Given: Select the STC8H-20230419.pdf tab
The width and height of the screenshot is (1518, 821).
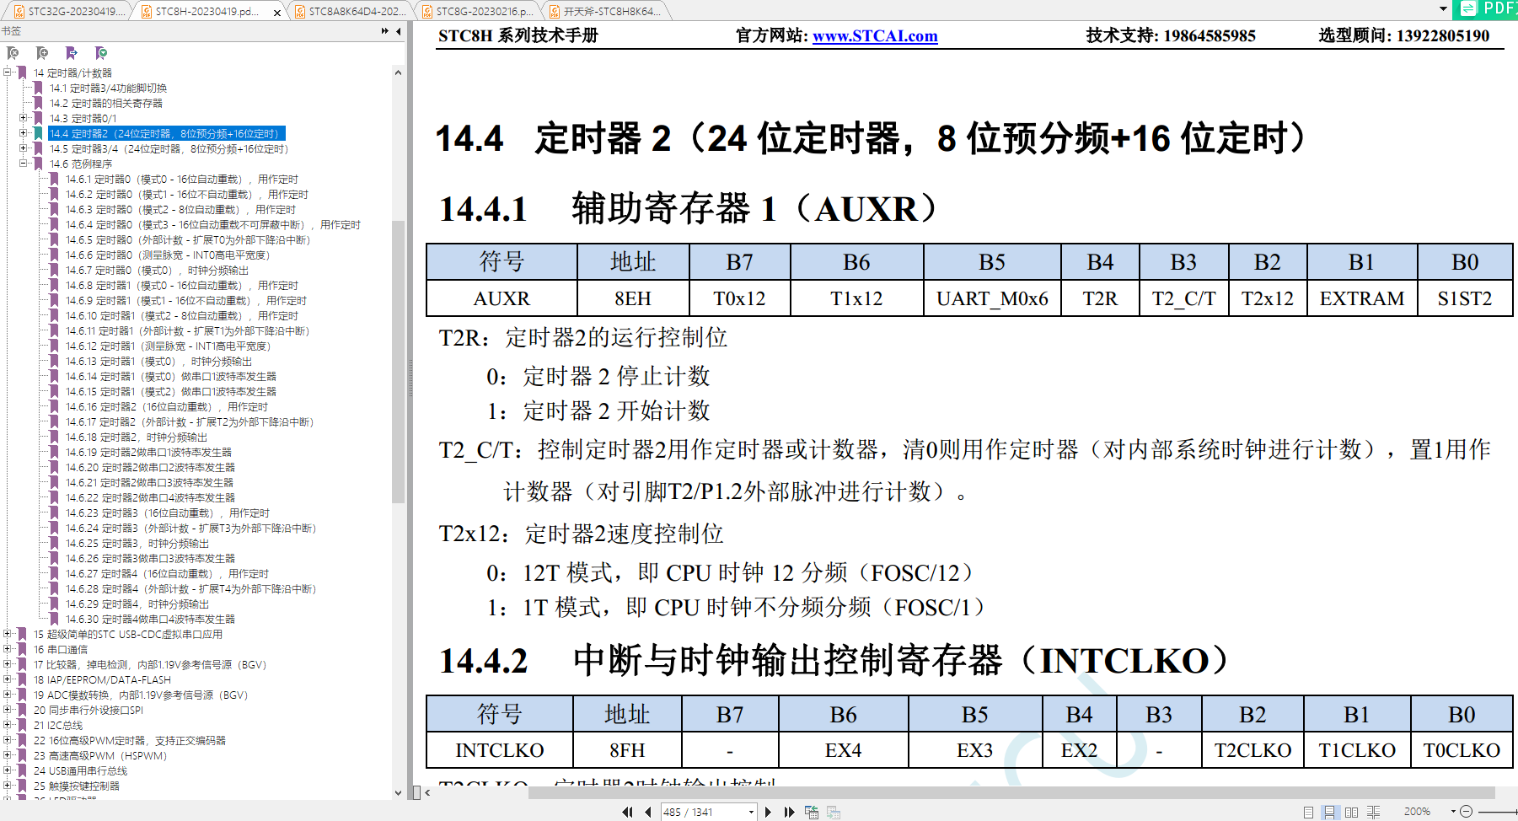Looking at the screenshot, I should coord(208,11).
